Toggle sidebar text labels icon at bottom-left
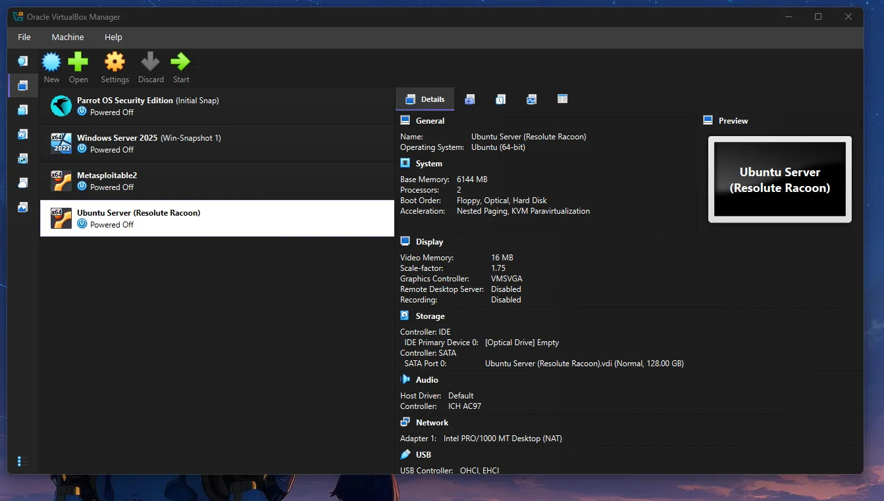Viewport: 884px width, 501px height. coord(22,462)
